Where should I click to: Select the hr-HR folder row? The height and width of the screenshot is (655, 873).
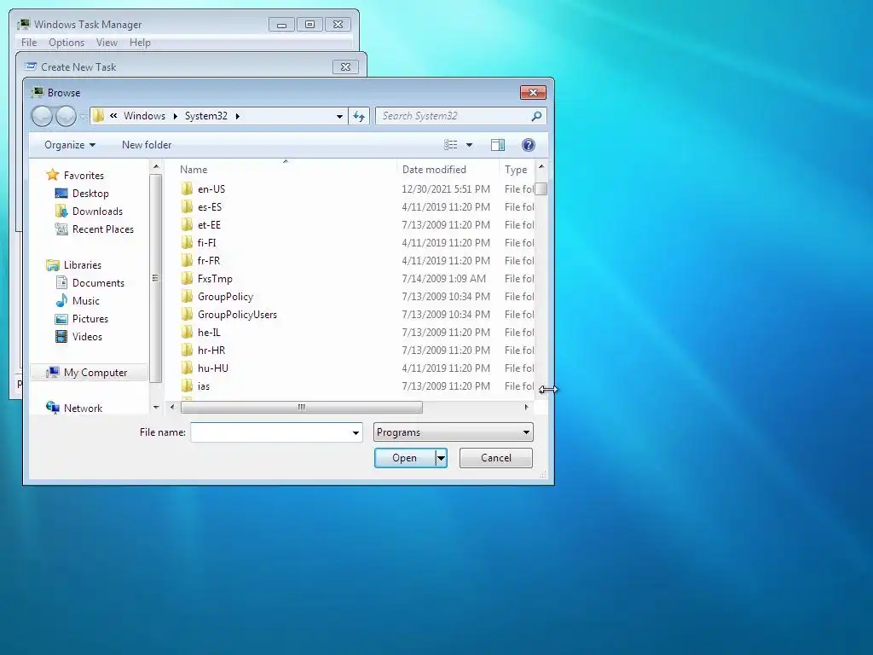[356, 351]
